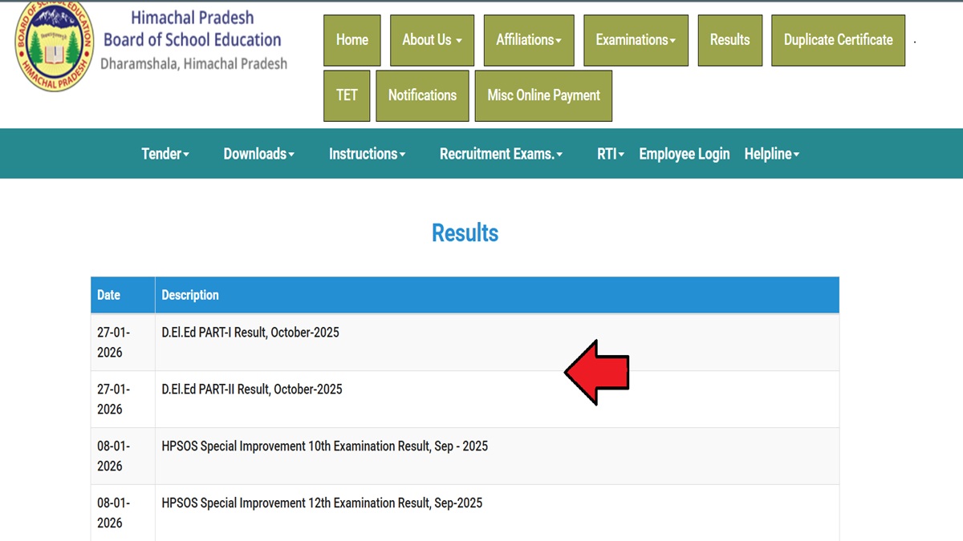Viewport: 963px width, 541px height.
Task: Open the Instructions dropdown
Action: 367,154
